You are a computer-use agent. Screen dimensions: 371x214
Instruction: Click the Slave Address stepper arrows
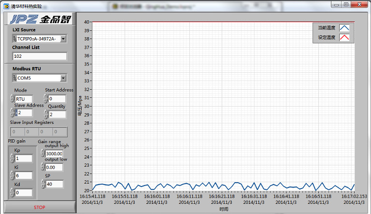12,113
